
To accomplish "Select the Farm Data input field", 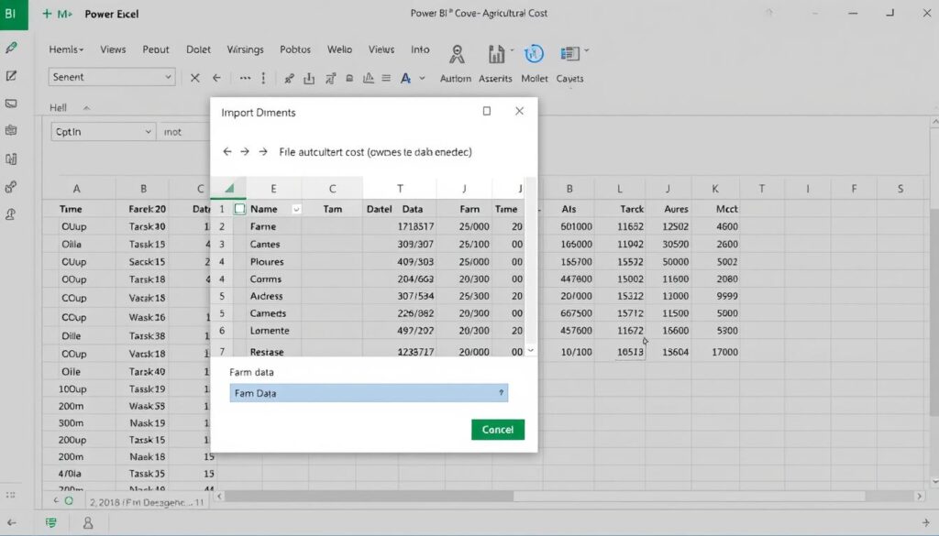I will tap(369, 391).
